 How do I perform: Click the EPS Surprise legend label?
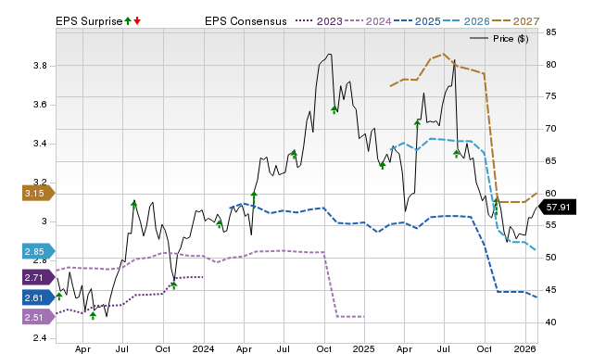(x=89, y=21)
